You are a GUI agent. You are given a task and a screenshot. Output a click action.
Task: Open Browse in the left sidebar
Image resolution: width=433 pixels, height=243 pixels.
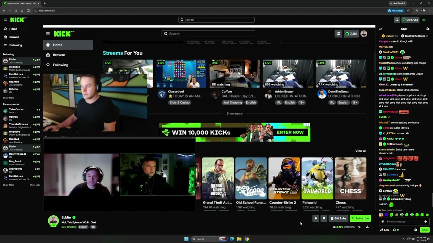point(14,37)
